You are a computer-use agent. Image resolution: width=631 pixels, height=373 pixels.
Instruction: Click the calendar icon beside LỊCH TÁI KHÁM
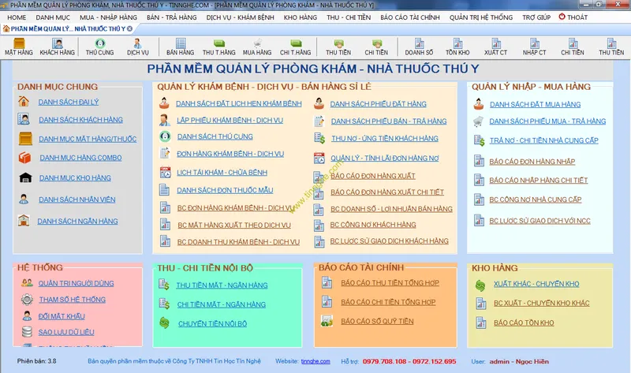tap(166, 172)
